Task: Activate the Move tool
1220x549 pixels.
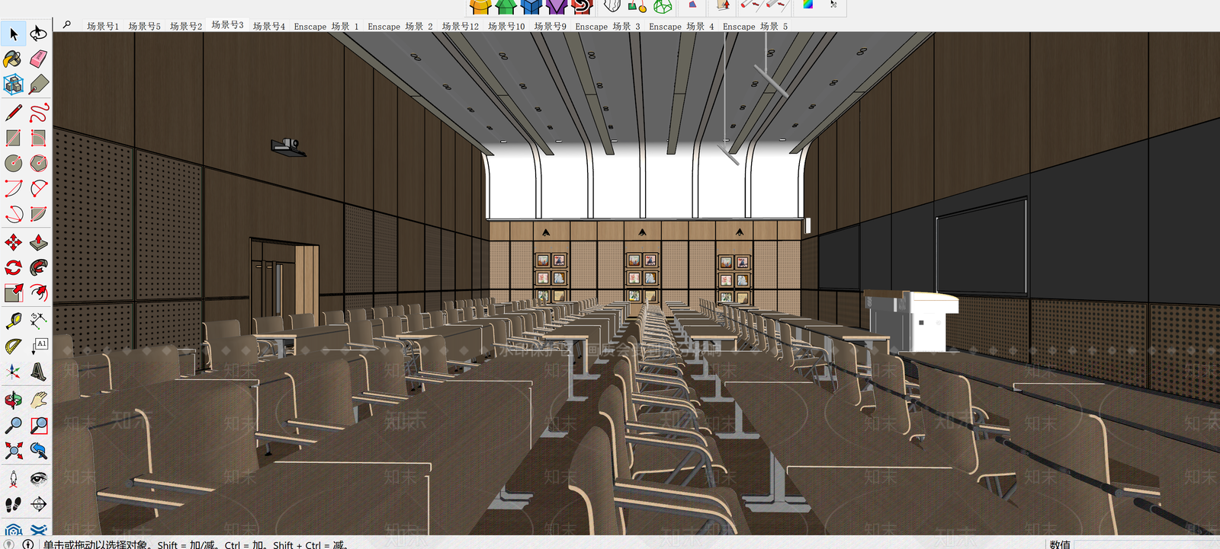Action: [x=13, y=243]
